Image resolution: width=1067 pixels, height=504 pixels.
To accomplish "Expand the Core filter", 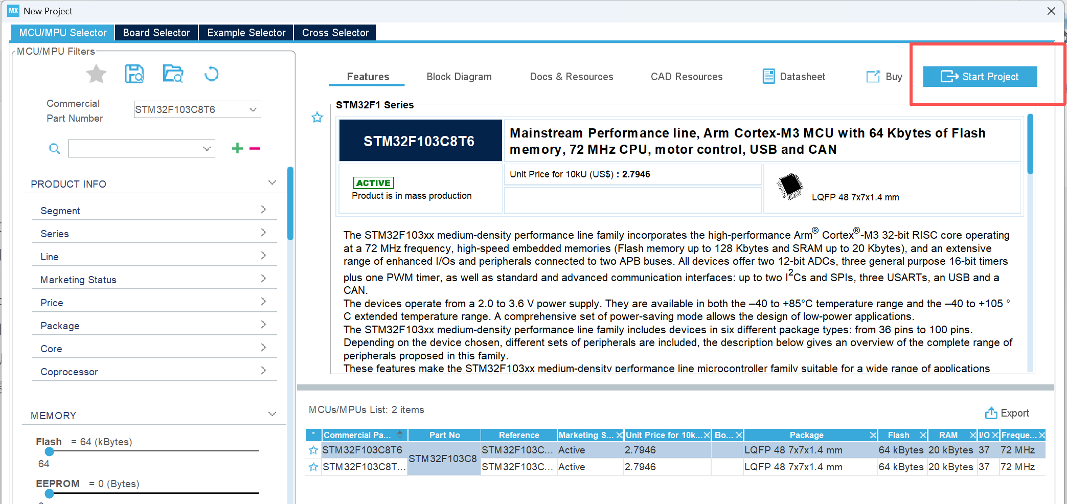I will [263, 347].
